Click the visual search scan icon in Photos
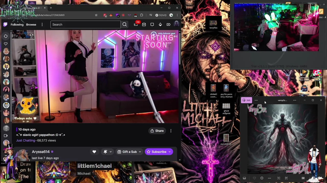327x183 pixels. 279,178
